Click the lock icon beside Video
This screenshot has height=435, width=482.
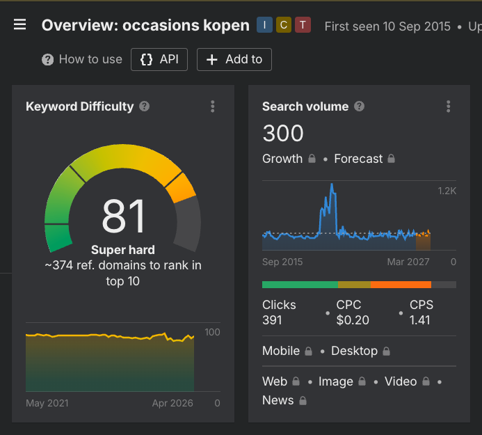pos(426,381)
